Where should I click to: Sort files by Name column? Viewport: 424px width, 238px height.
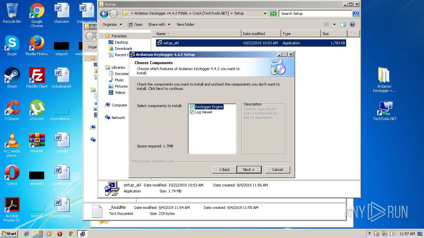pos(196,34)
